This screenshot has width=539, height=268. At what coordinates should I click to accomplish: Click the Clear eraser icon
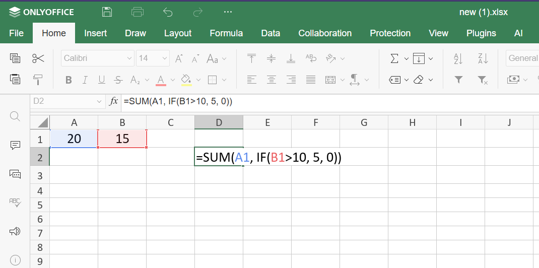click(x=418, y=80)
